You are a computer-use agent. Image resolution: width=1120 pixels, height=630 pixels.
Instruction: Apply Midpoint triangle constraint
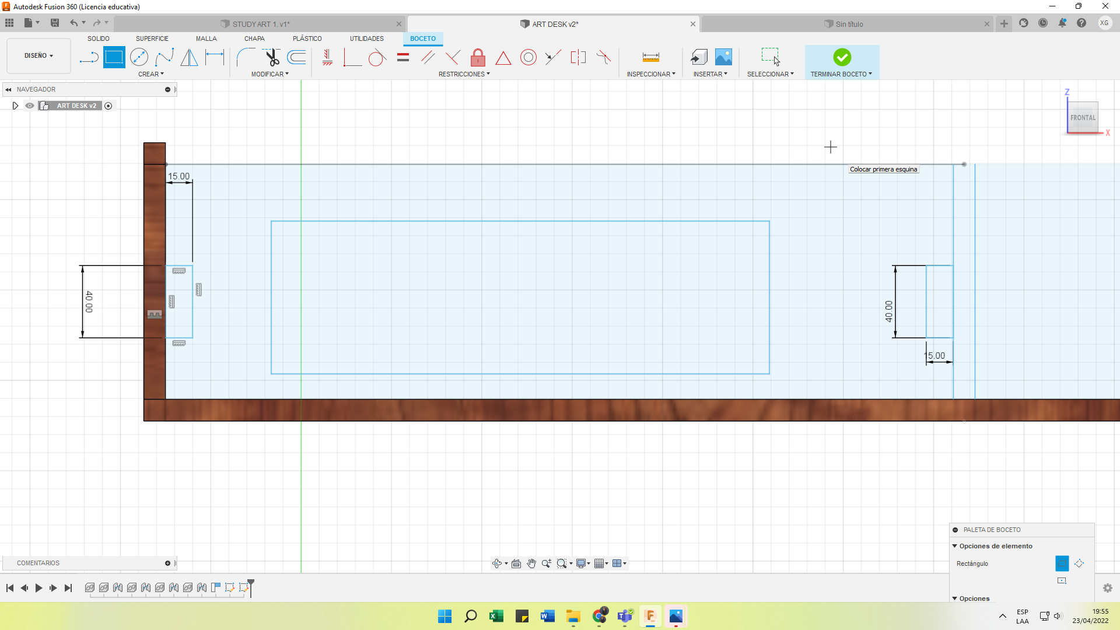pos(503,57)
